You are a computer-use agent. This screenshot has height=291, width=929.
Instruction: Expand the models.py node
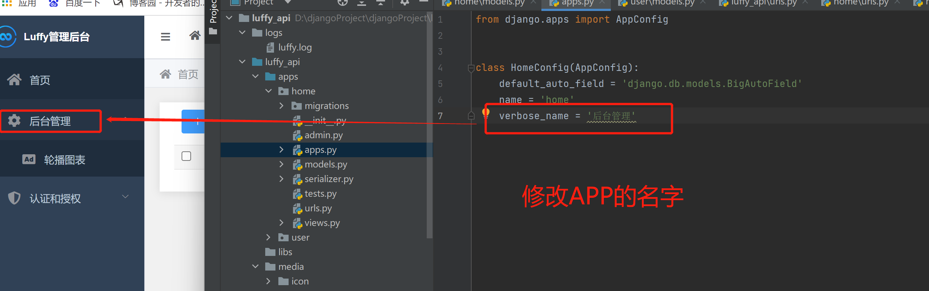(x=281, y=164)
